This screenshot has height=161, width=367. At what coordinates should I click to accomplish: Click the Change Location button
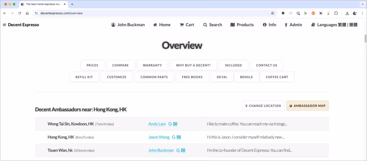(263, 106)
